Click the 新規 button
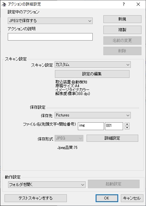 (x=122, y=19)
